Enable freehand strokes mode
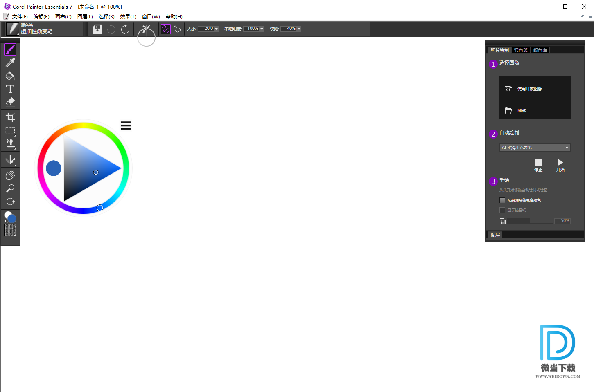Screen dimensions: 594x392 (166, 29)
